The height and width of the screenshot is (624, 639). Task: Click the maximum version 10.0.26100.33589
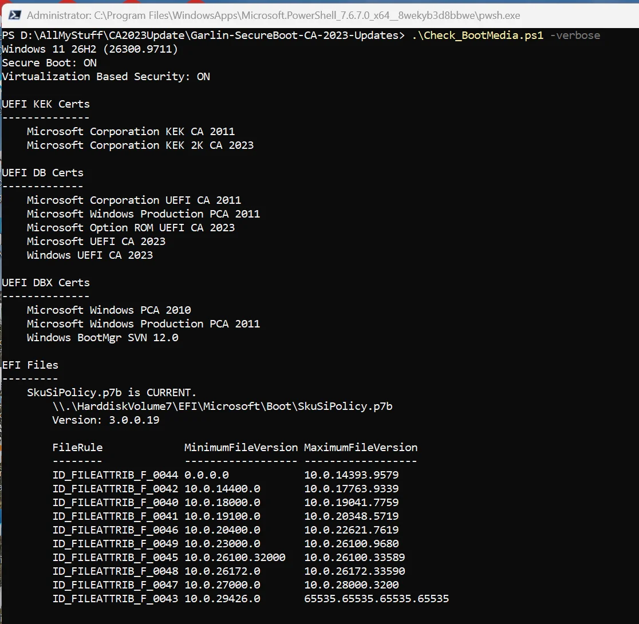tap(354, 558)
